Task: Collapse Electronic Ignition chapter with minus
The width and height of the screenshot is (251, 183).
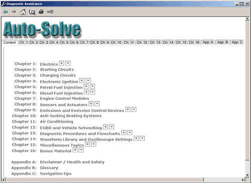Action: tap(88, 81)
